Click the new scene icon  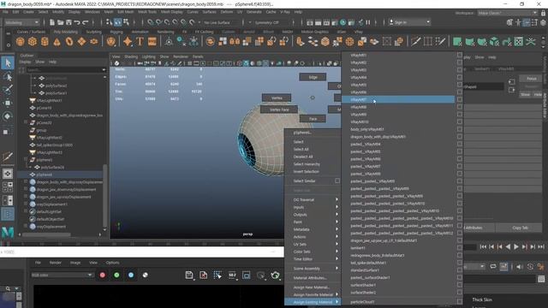coord(52,22)
